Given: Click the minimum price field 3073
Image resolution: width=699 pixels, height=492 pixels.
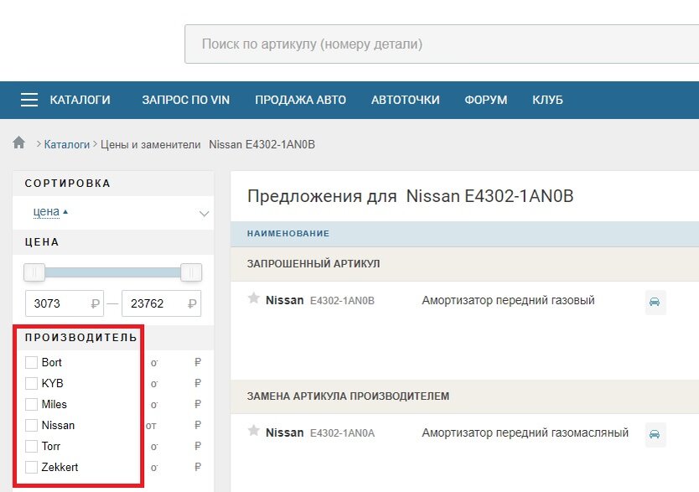Looking at the screenshot, I should (x=65, y=303).
